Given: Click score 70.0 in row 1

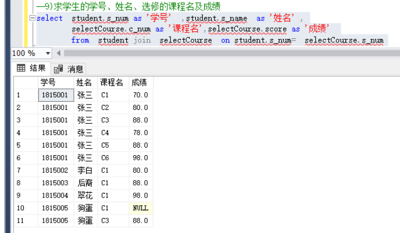Looking at the screenshot, I should (x=141, y=95).
